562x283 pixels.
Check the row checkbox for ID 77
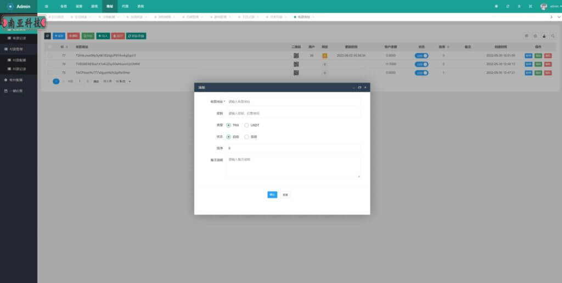tap(50, 55)
